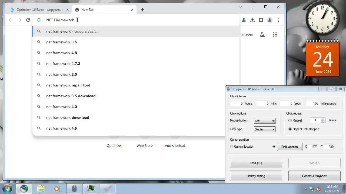Open Hotkey setting in Auto Clicker
The image size is (346, 194).
[256, 176]
